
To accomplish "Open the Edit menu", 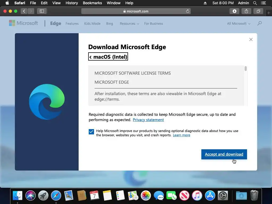I will (x=44, y=3).
